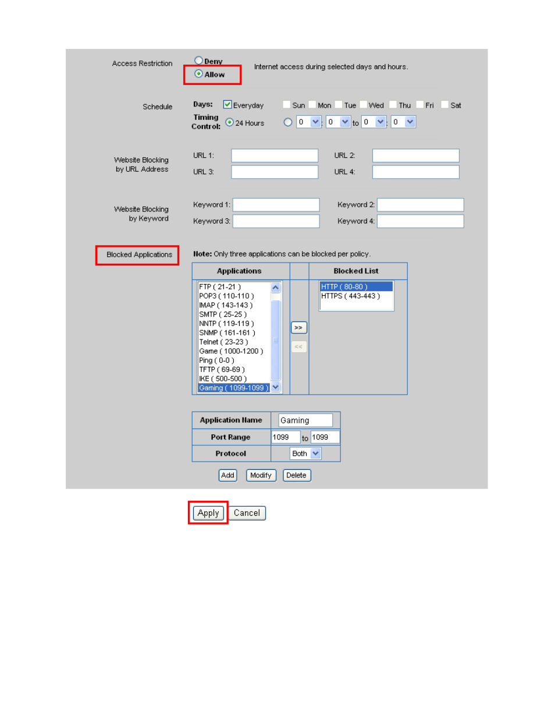The width and height of the screenshot is (555, 719).
Task: Click the Apply button
Action: [208, 513]
